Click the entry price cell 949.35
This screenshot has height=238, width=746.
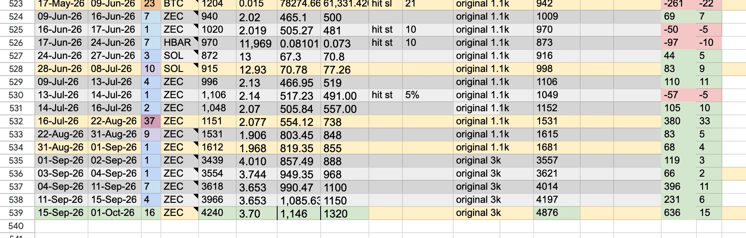[x=299, y=173]
